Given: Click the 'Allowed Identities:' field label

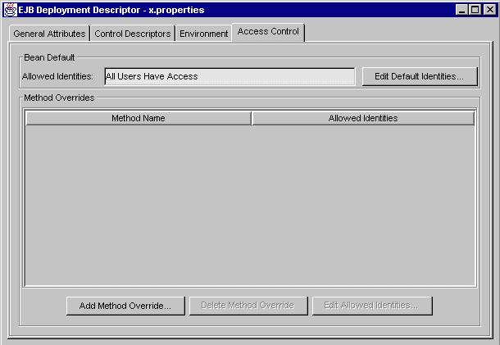Looking at the screenshot, I should coord(57,76).
